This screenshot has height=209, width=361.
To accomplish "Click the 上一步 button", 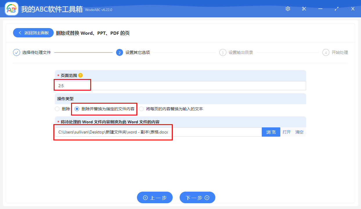I will [x=155, y=197].
